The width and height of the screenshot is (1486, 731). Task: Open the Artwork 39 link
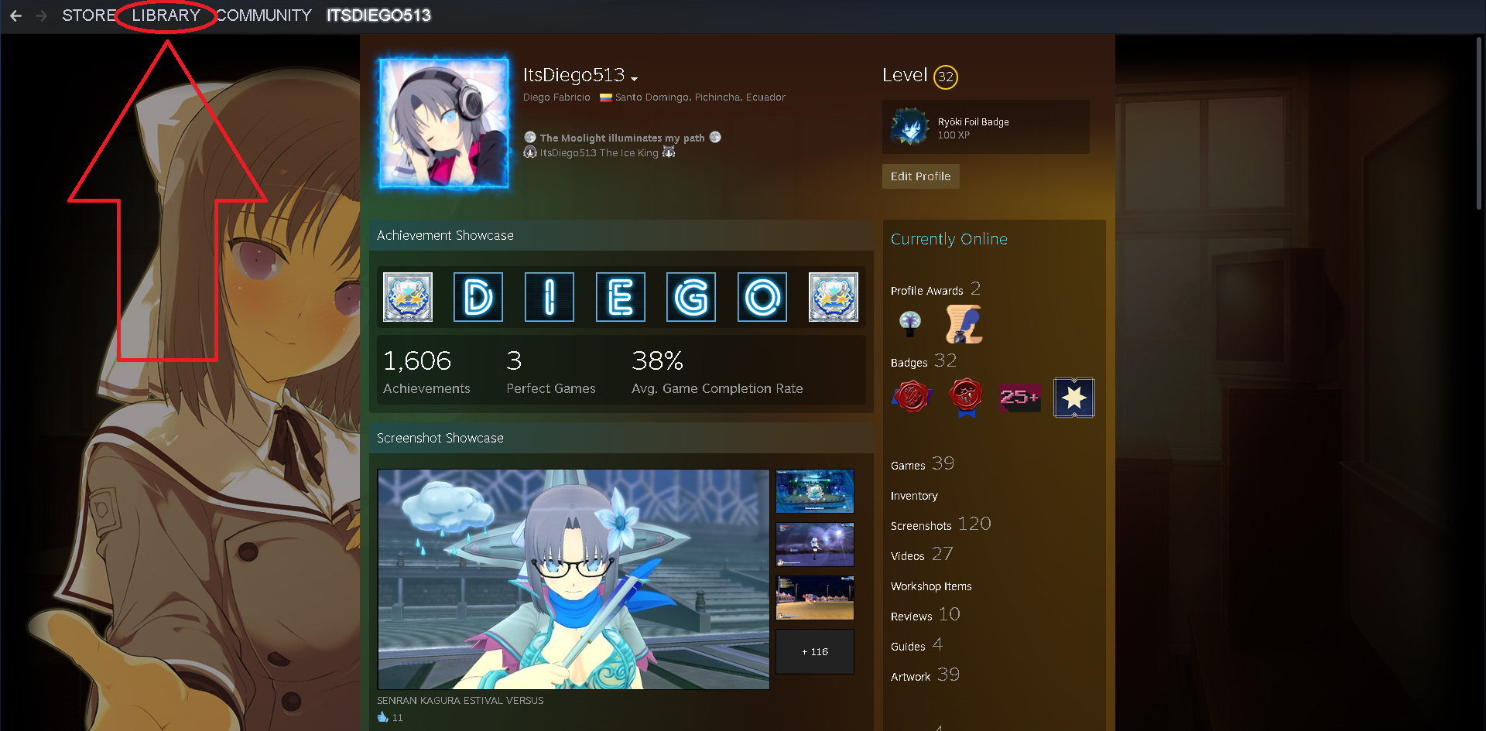[925, 675]
